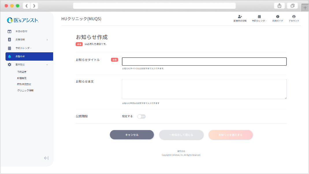The height and width of the screenshot is (174, 309).
Task: Open クリニック情報 submenu item
Action: (x=25, y=90)
